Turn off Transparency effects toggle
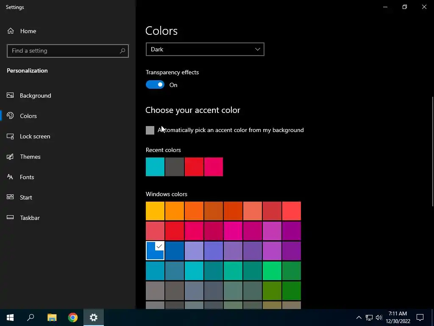Viewport: 434px width, 326px height. pos(155,84)
